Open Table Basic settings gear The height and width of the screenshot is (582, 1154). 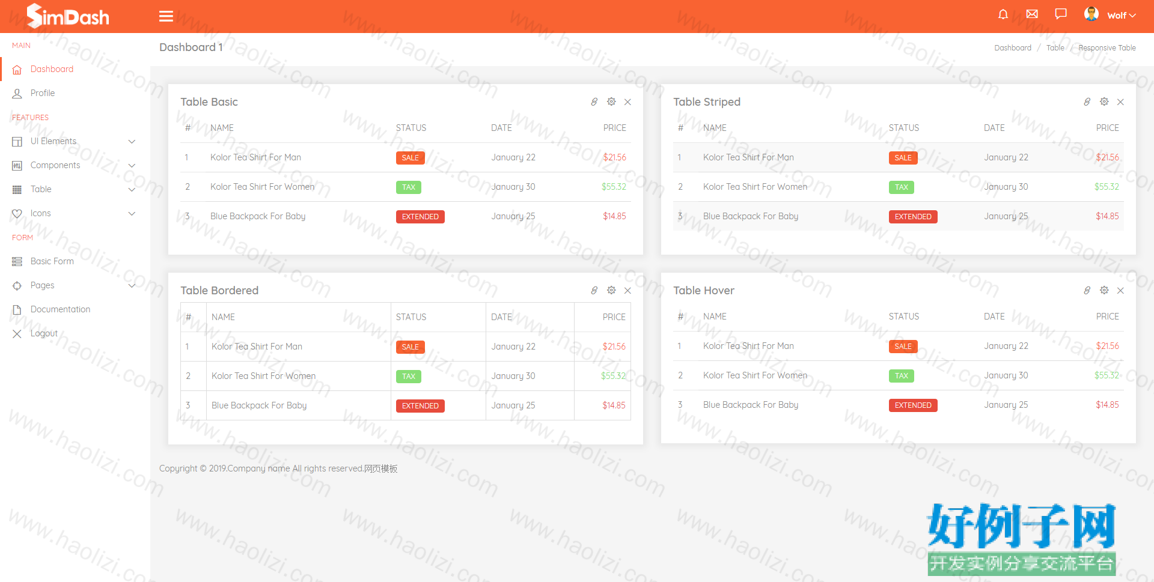(611, 102)
